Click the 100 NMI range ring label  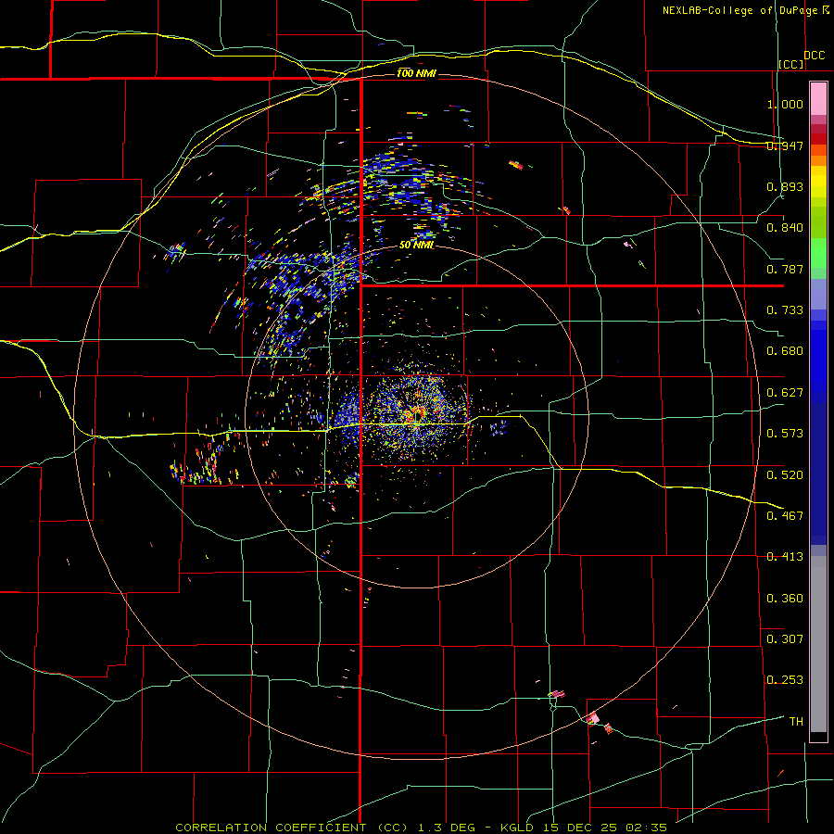(x=416, y=73)
